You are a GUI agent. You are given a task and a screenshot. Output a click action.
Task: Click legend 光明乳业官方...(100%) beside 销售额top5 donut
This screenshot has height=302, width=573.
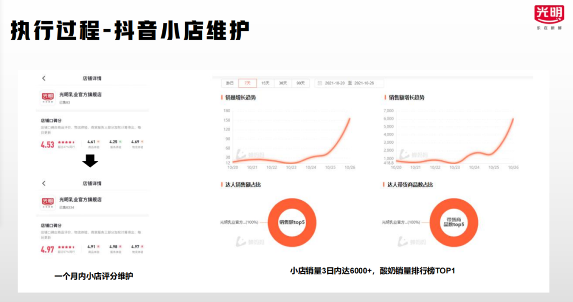click(239, 222)
